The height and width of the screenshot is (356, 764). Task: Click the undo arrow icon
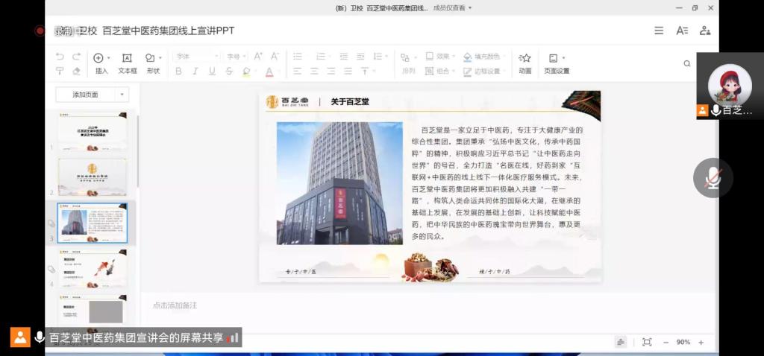coord(60,57)
